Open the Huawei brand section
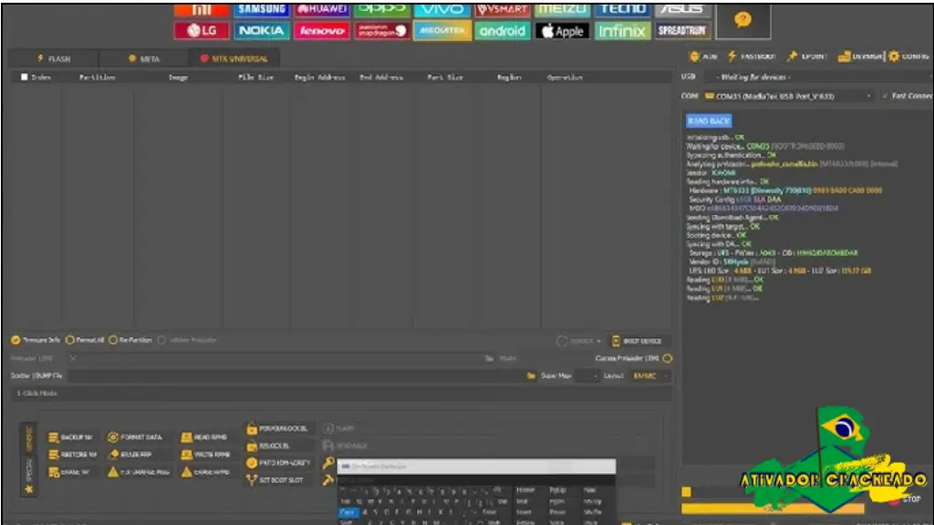 point(322,9)
